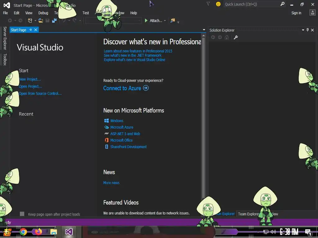Click the New Project toolbar icon
The image size is (318, 238).
click(x=30, y=20)
